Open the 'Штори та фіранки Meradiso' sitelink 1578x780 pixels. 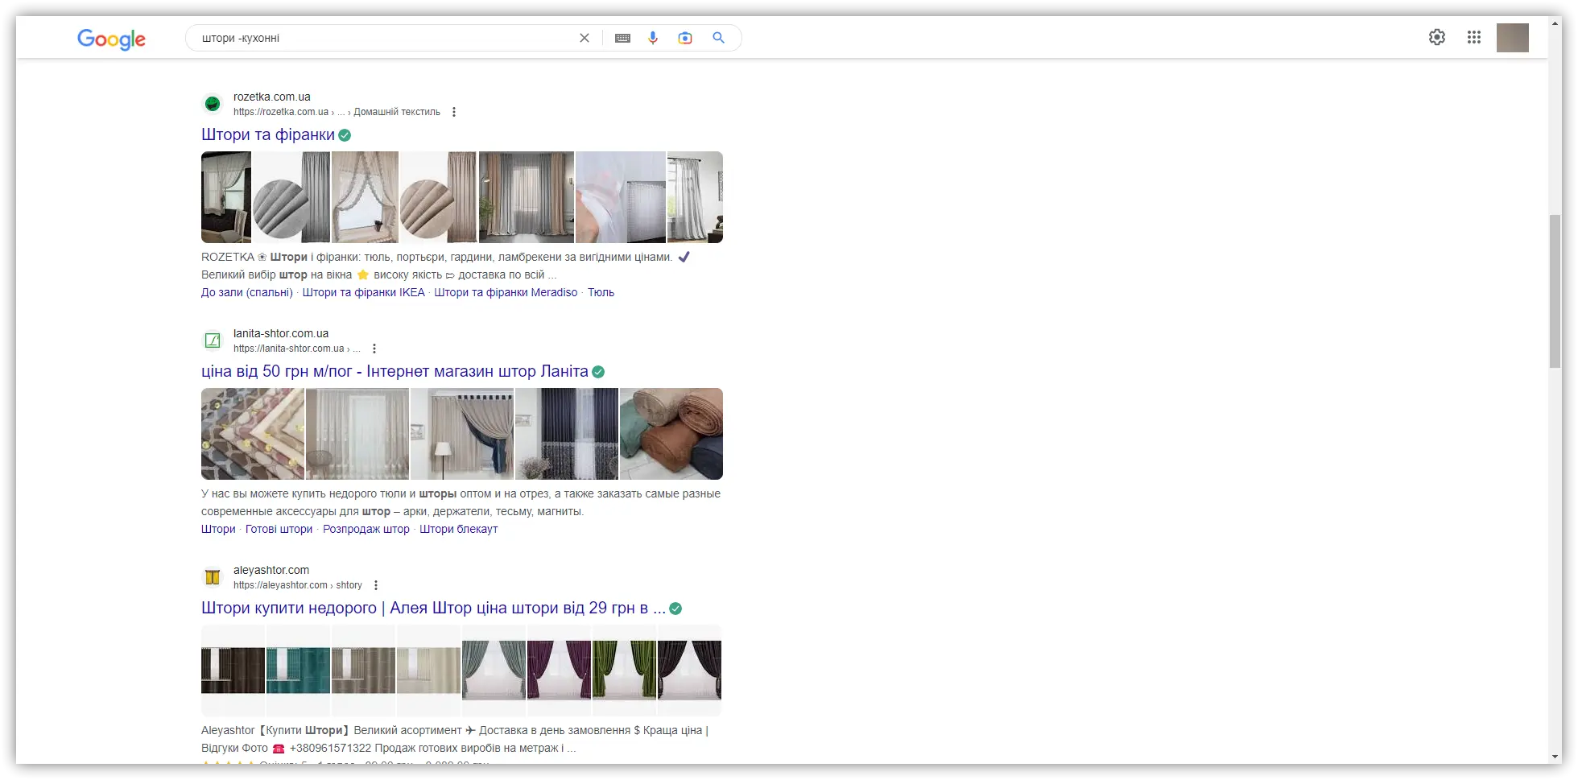[506, 292]
